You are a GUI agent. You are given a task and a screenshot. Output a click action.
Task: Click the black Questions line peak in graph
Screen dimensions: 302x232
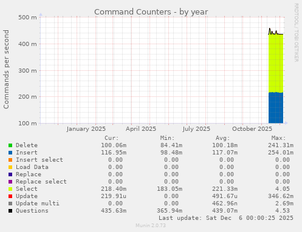270,28
